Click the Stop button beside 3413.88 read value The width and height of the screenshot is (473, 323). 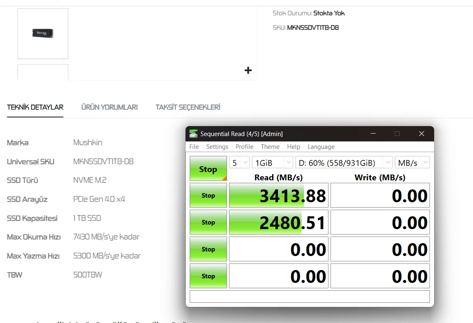(208, 195)
